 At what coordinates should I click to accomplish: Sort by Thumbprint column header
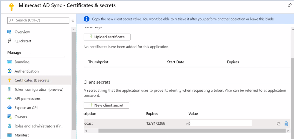coord(98,62)
